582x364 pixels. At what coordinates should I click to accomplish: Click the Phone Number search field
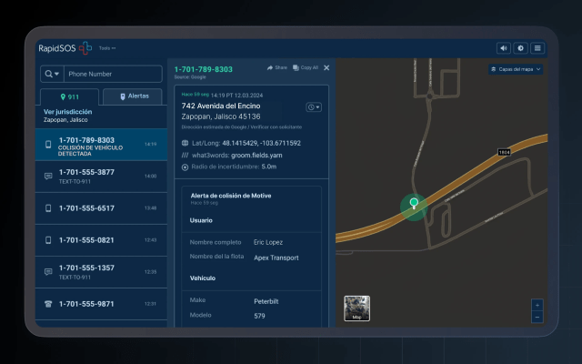112,74
